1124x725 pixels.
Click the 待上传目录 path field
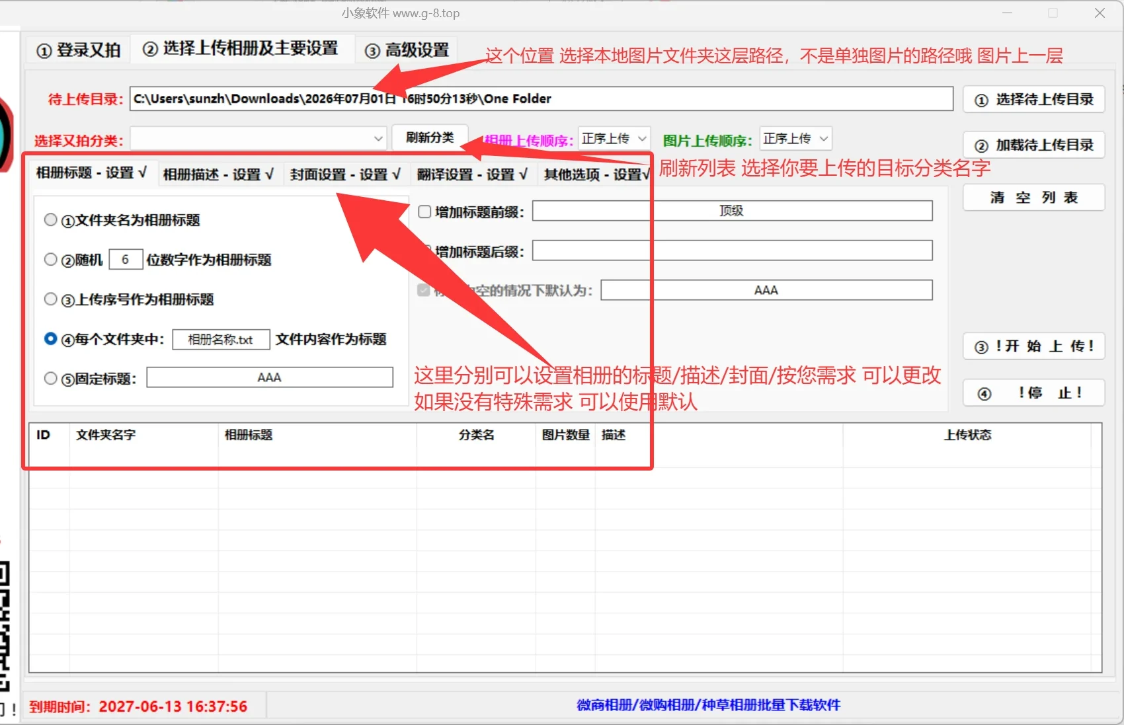[541, 99]
